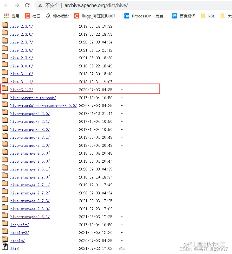Click the date 2019-12-01 17:42
Image resolution: width=232 pixels, height=254 pixels.
tap(96, 185)
